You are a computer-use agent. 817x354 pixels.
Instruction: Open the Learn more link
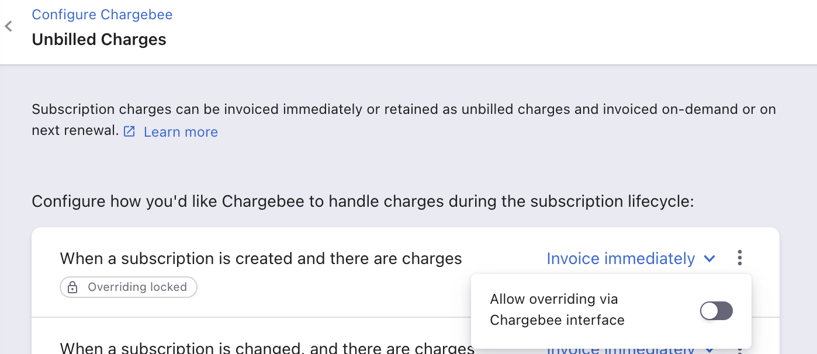[x=181, y=132]
